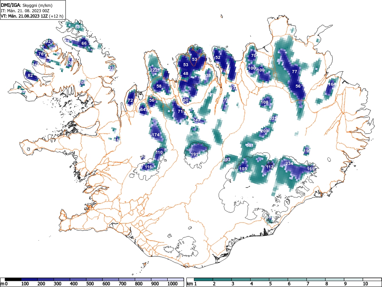
Task: Click the 500–600 m legend color swatch
Action: coord(94,279)
